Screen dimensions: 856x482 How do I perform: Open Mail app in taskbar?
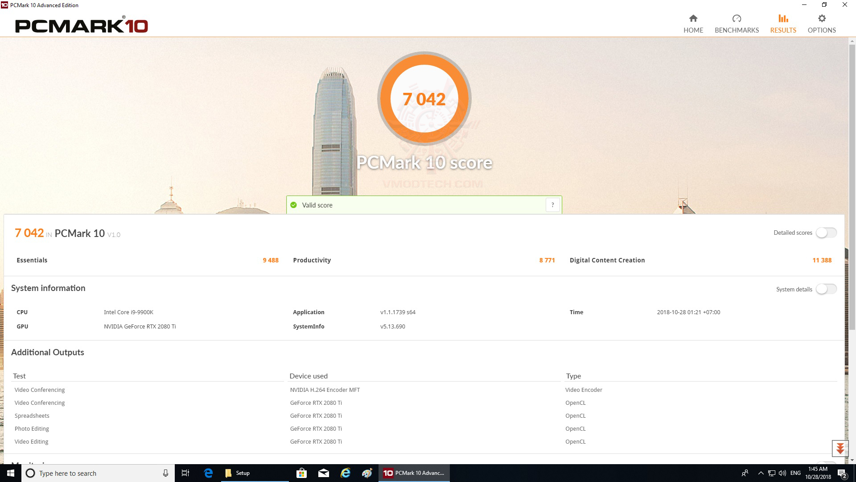coord(324,473)
